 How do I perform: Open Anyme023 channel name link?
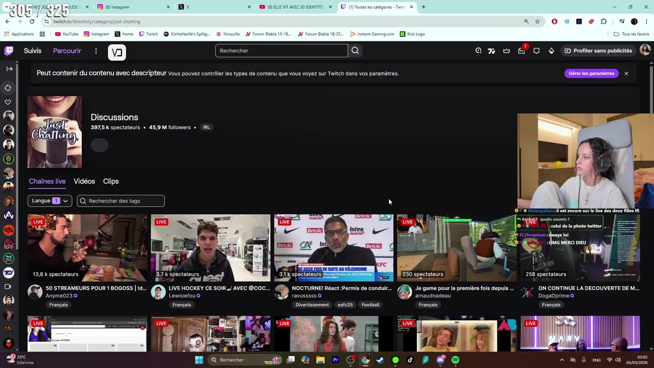tap(59, 296)
